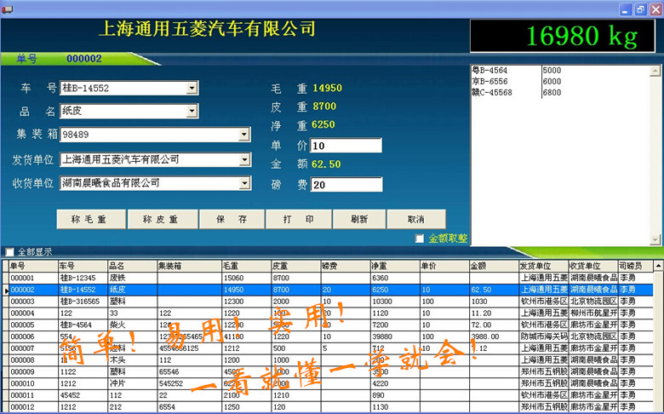Click the minimize window button
This screenshot has height=414, width=664.
click(x=626, y=9)
